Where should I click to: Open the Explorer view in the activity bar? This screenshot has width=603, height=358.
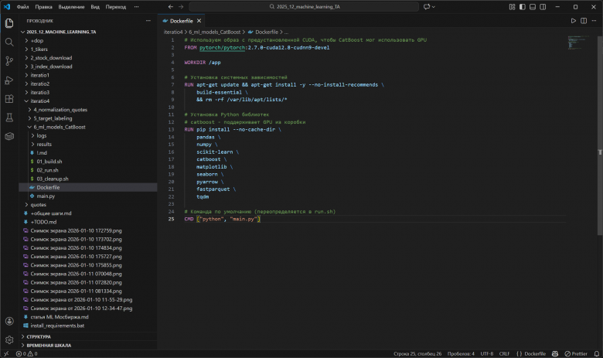9,23
